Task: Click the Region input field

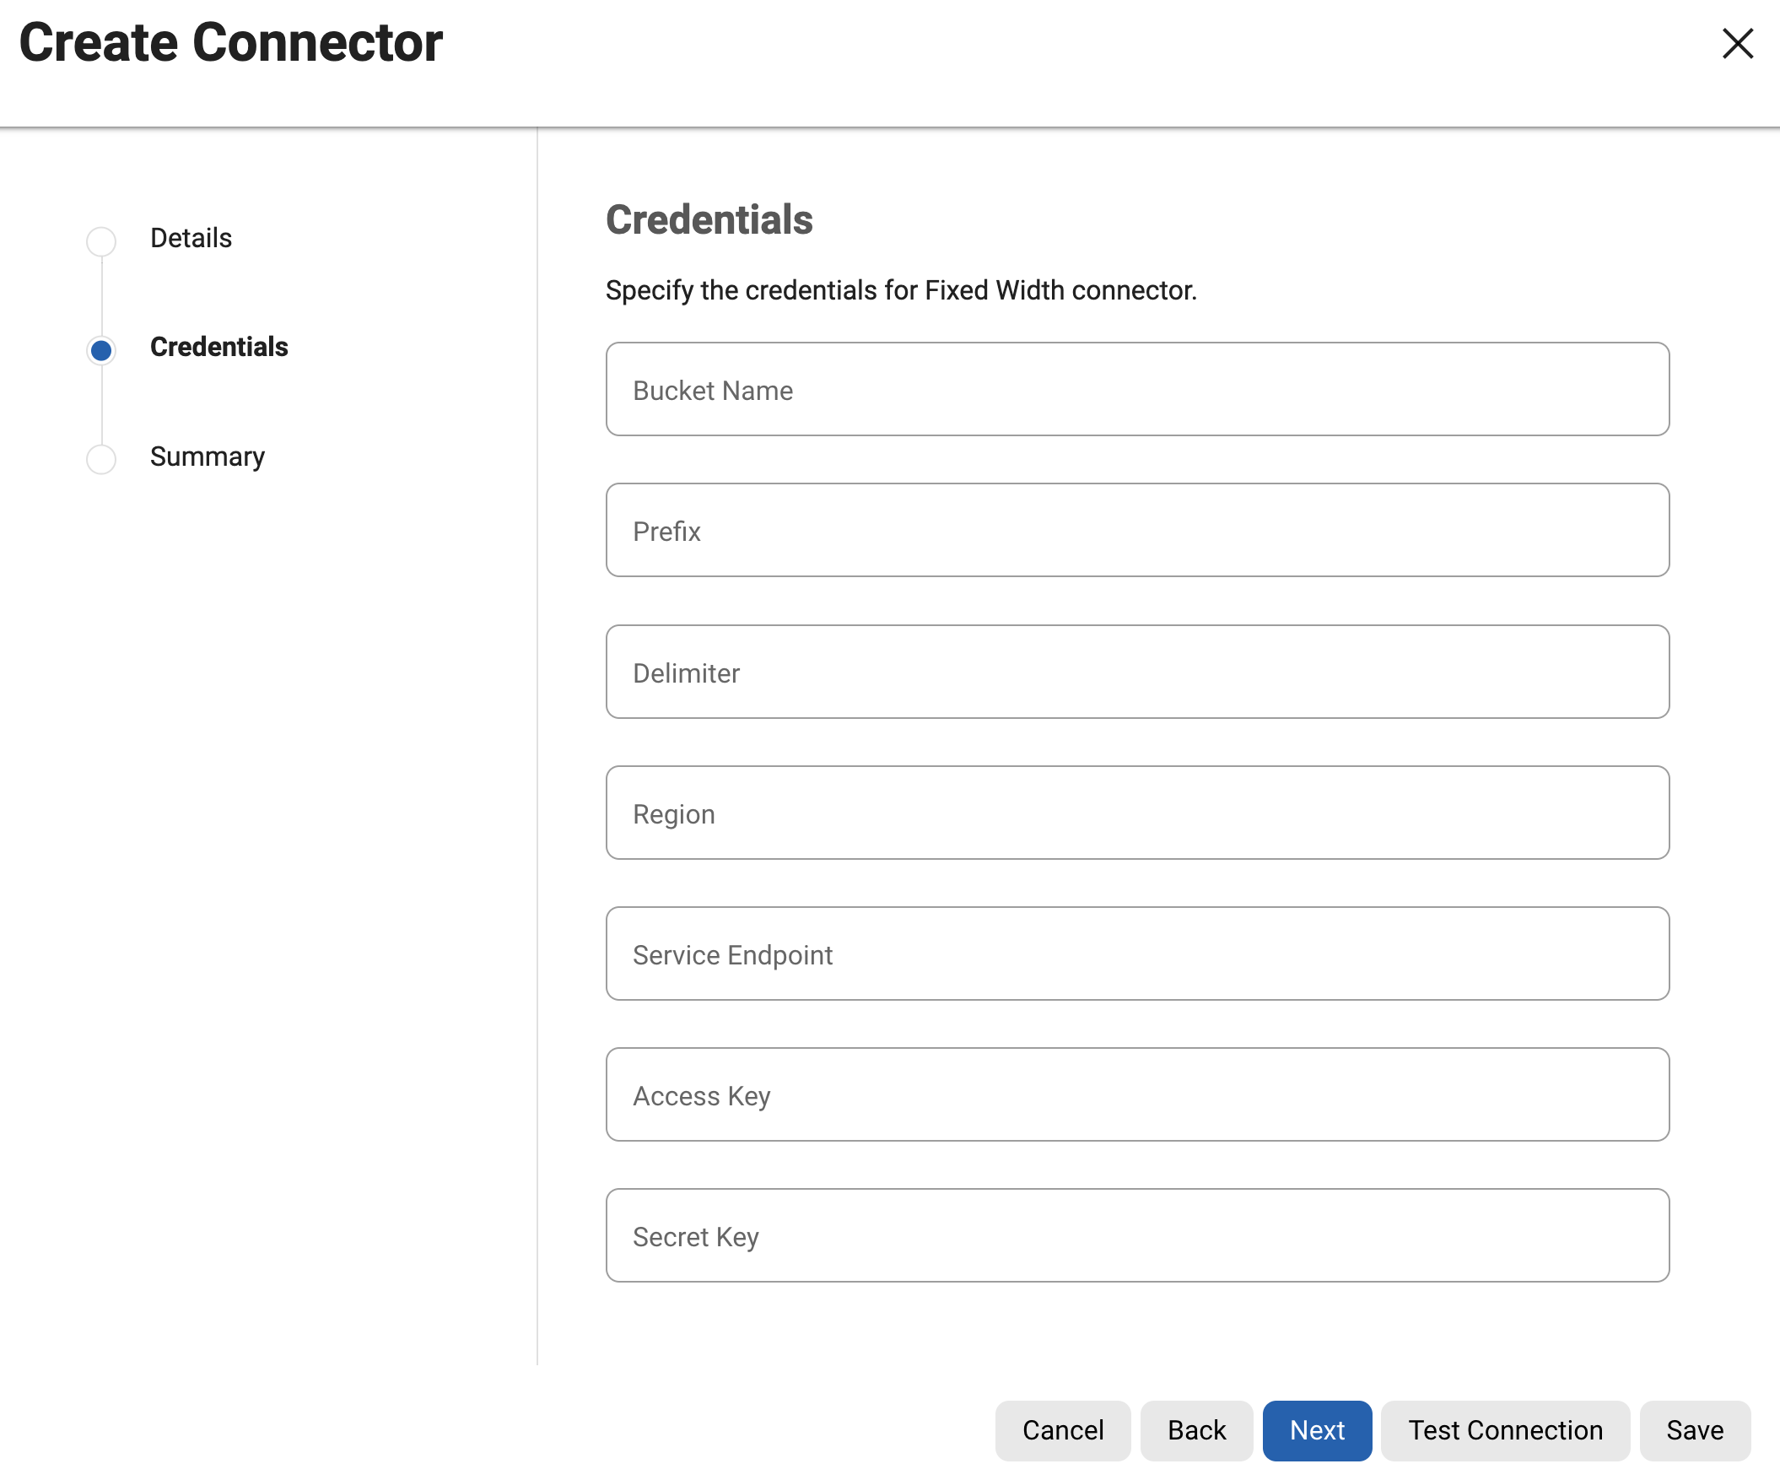Action: (x=1136, y=813)
